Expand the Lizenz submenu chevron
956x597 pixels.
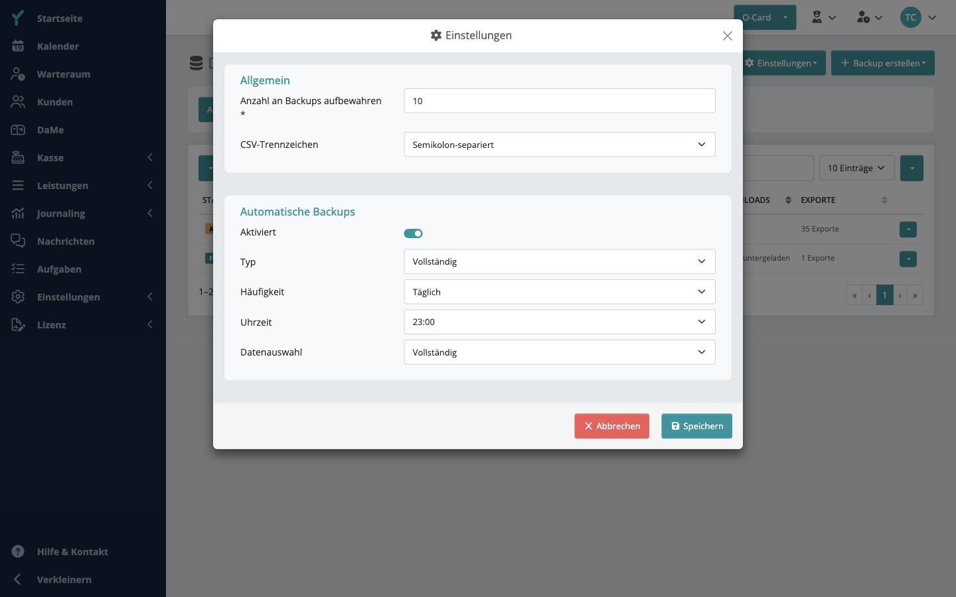tap(150, 325)
